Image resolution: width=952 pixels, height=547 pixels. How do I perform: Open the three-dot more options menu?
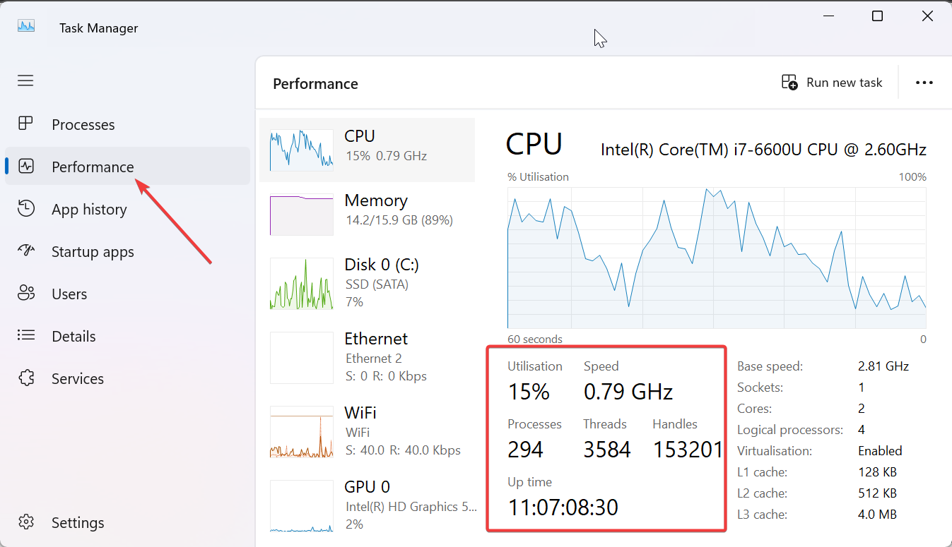pos(924,83)
